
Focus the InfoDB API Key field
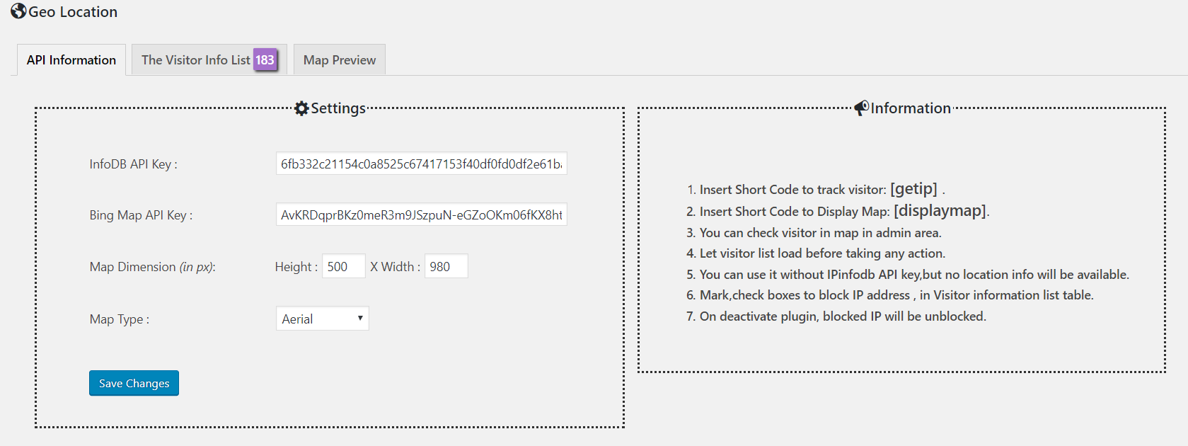coord(421,164)
